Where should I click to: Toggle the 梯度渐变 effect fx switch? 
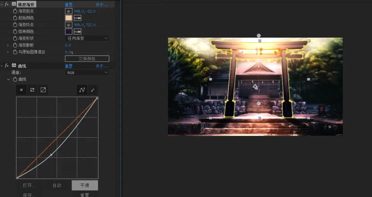coord(7,4)
